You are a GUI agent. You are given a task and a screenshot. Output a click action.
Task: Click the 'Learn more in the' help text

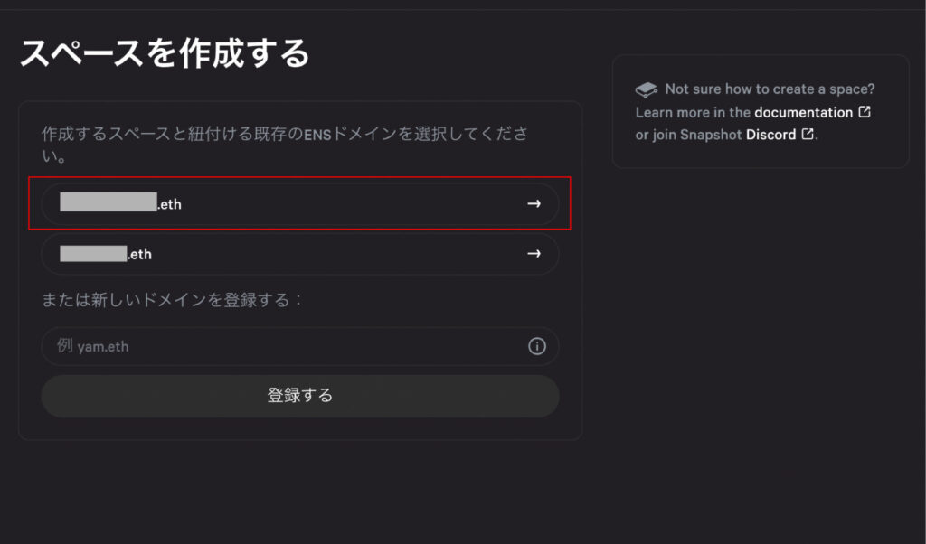(x=693, y=112)
